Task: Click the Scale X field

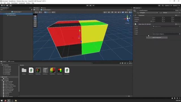Action: 158,22
